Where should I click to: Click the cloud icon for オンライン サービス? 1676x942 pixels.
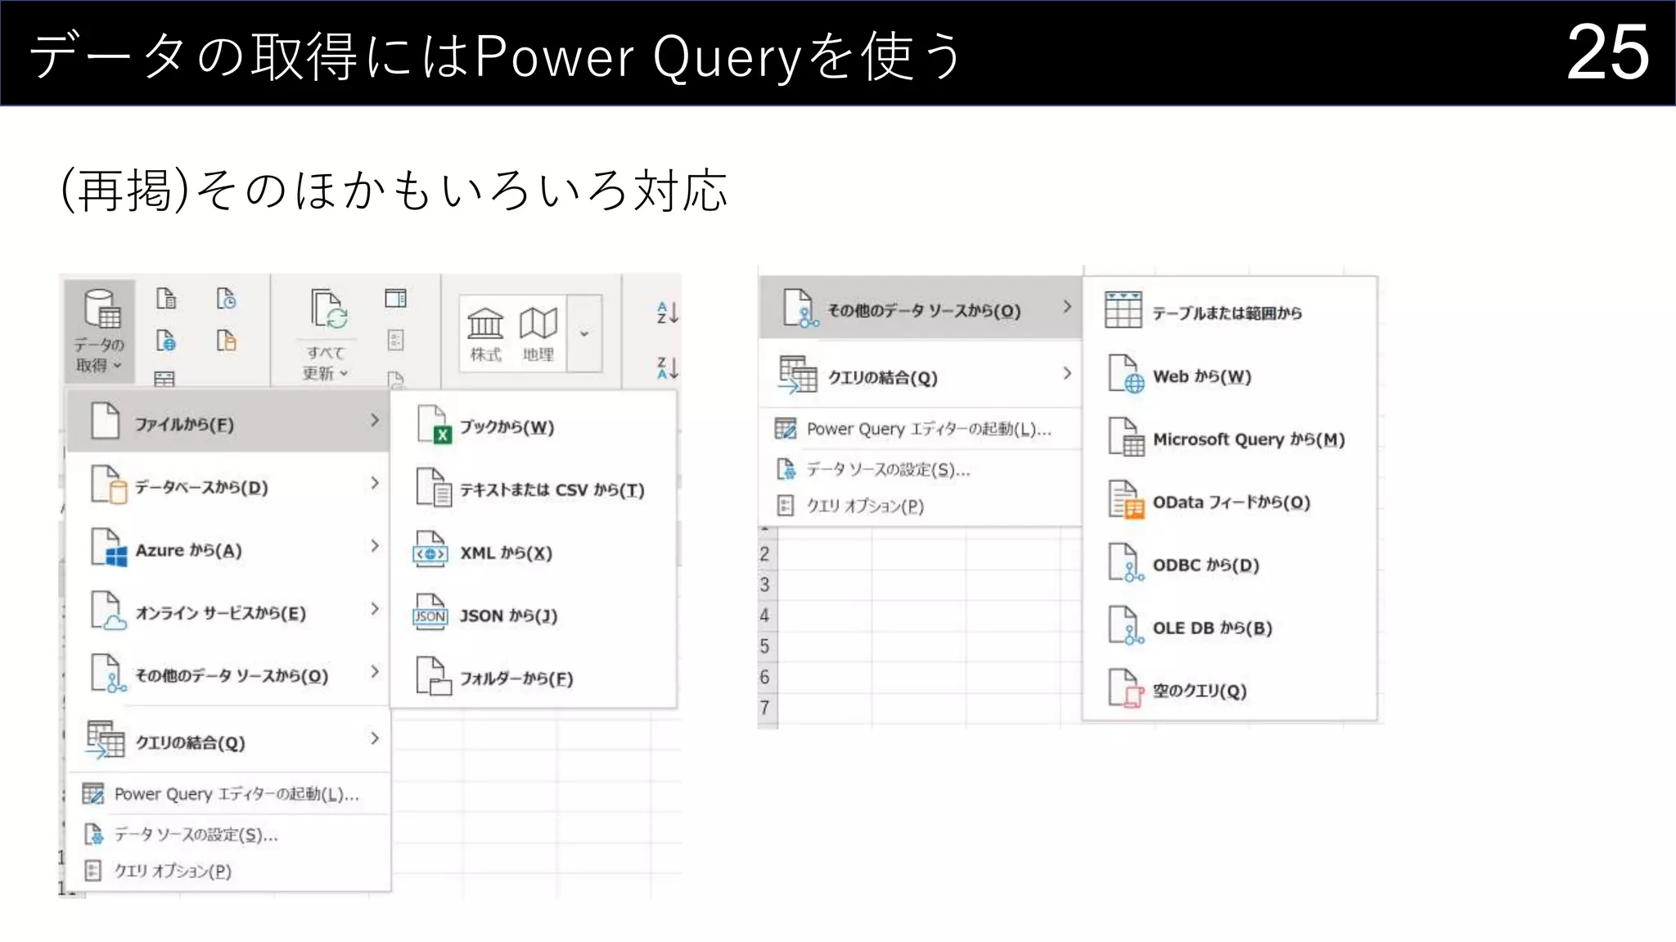[109, 611]
